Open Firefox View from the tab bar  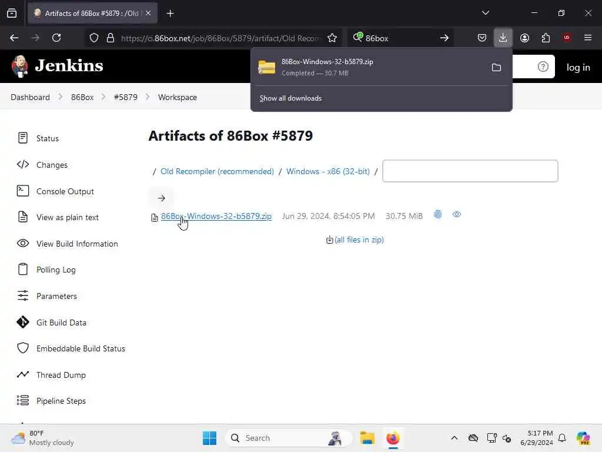point(12,13)
